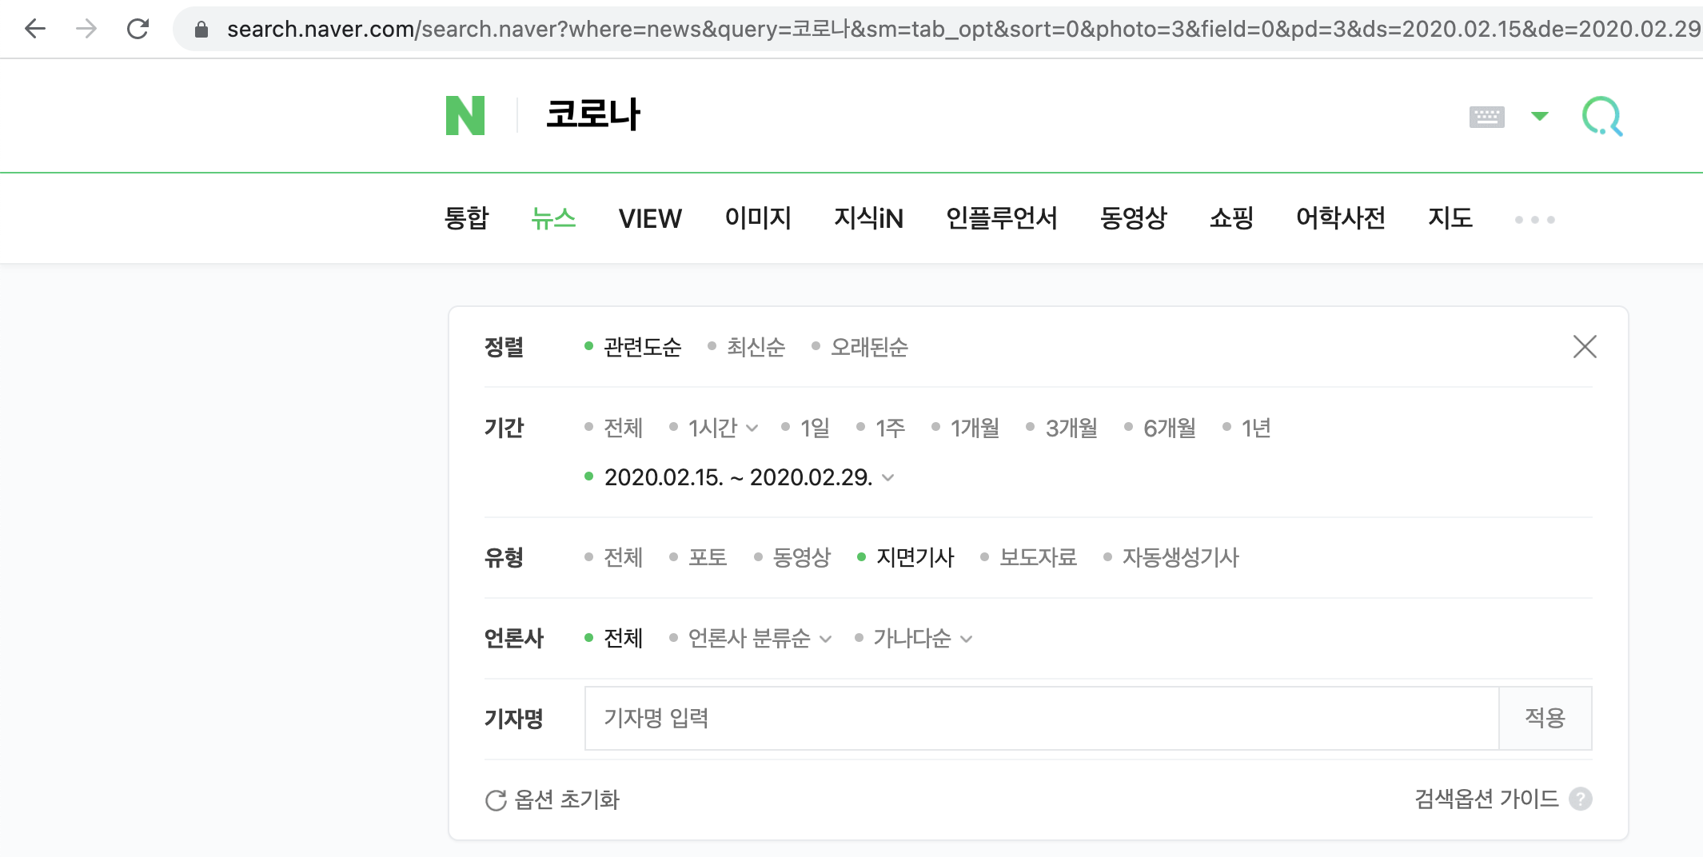The width and height of the screenshot is (1703, 857).
Task: Click the lock icon in address bar
Action: click(x=201, y=30)
